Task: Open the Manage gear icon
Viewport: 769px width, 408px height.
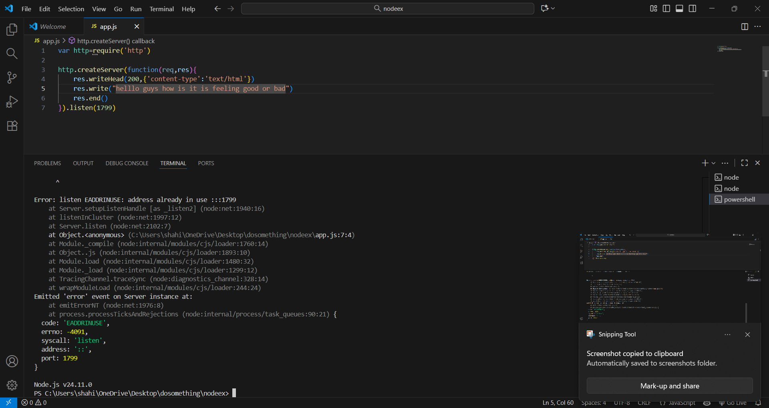Action: pos(12,385)
